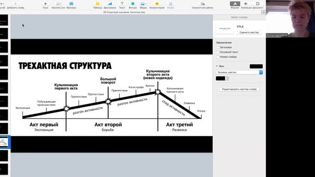This screenshot has height=177, width=315.
Task: Open the Format (Формат) inspector
Action: (235, 4)
